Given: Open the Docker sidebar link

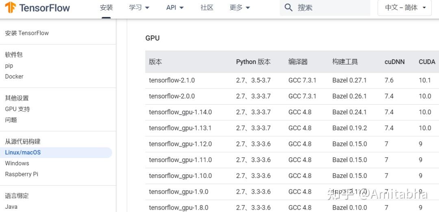Looking at the screenshot, I should tap(14, 76).
